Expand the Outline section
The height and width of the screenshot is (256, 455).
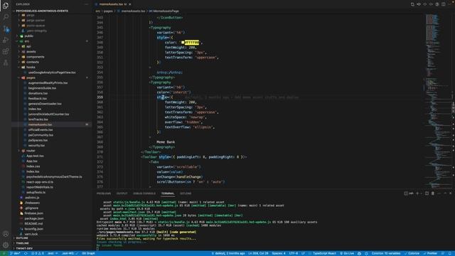click(x=22, y=238)
